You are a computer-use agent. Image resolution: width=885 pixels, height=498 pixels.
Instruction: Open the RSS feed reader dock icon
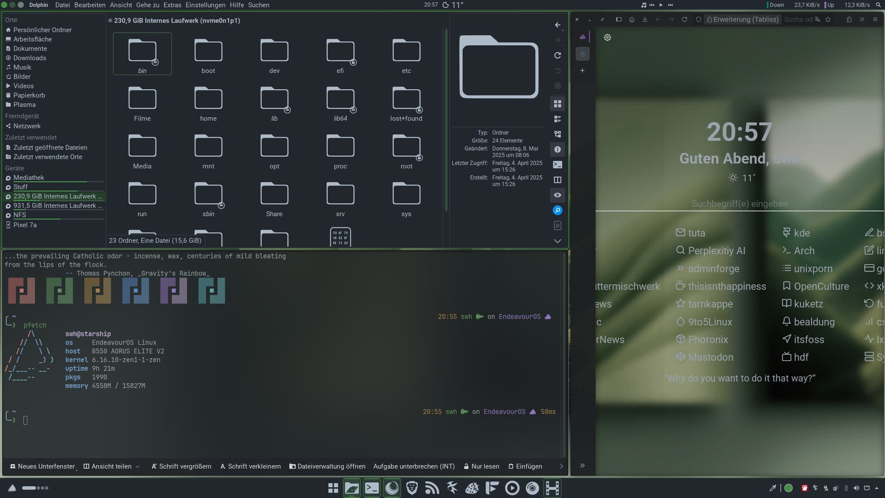click(x=432, y=488)
